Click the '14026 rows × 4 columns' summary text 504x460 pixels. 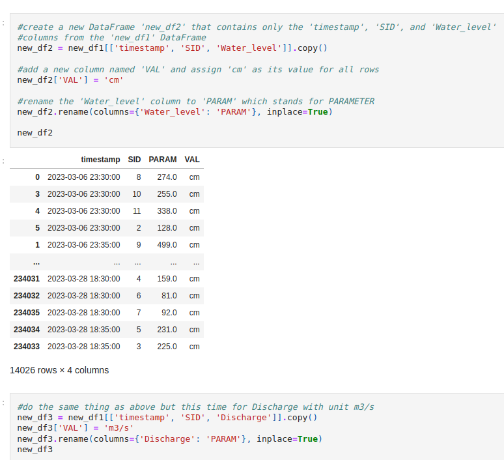pyautogui.click(x=59, y=370)
